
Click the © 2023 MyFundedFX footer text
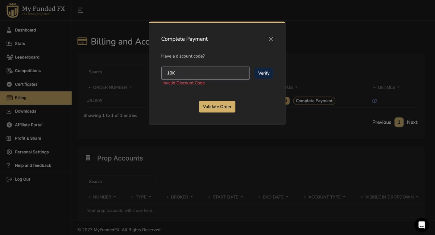click(119, 230)
